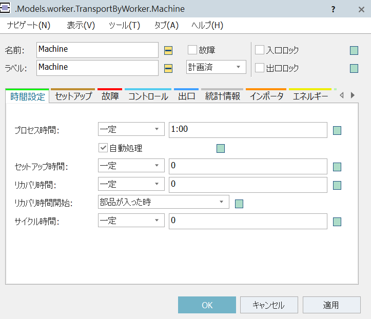Click the 適用 button
This screenshot has width=371, height=319.
click(x=331, y=305)
